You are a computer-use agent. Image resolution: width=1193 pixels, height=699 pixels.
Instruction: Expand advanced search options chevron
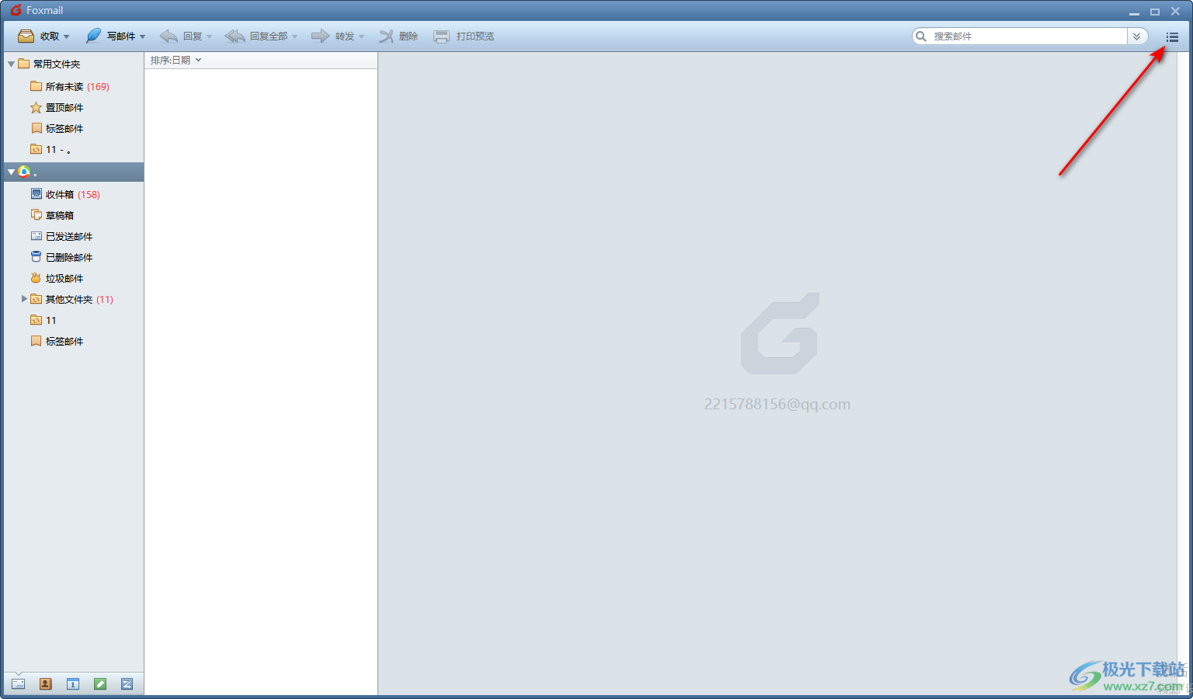1137,37
